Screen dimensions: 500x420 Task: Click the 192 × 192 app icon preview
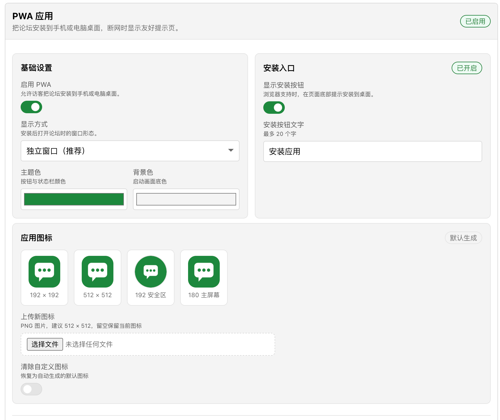click(x=44, y=272)
